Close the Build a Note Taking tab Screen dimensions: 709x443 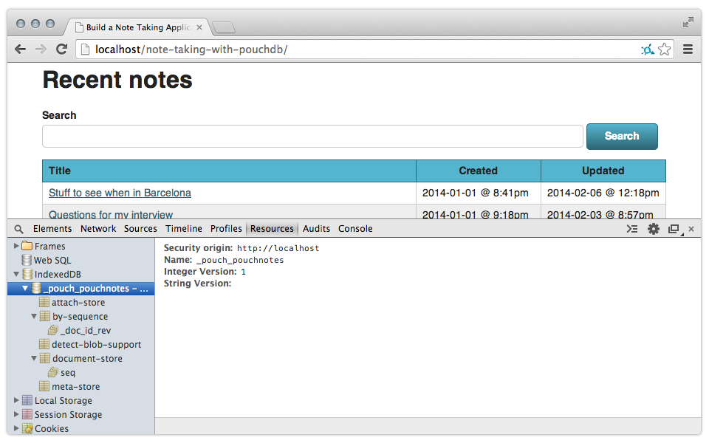coord(199,27)
